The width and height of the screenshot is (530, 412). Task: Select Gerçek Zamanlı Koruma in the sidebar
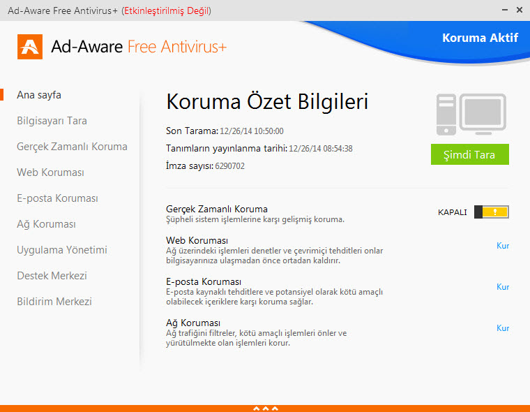click(72, 147)
